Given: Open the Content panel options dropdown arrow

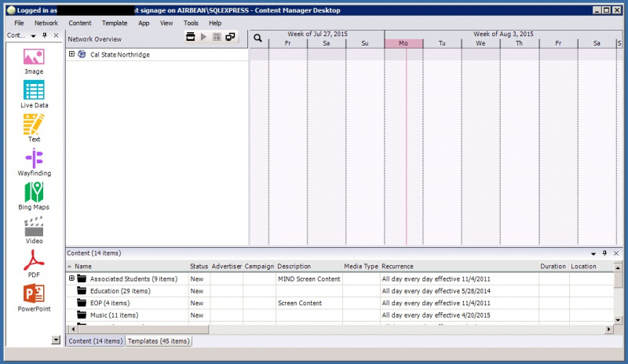Looking at the screenshot, I should (593, 253).
